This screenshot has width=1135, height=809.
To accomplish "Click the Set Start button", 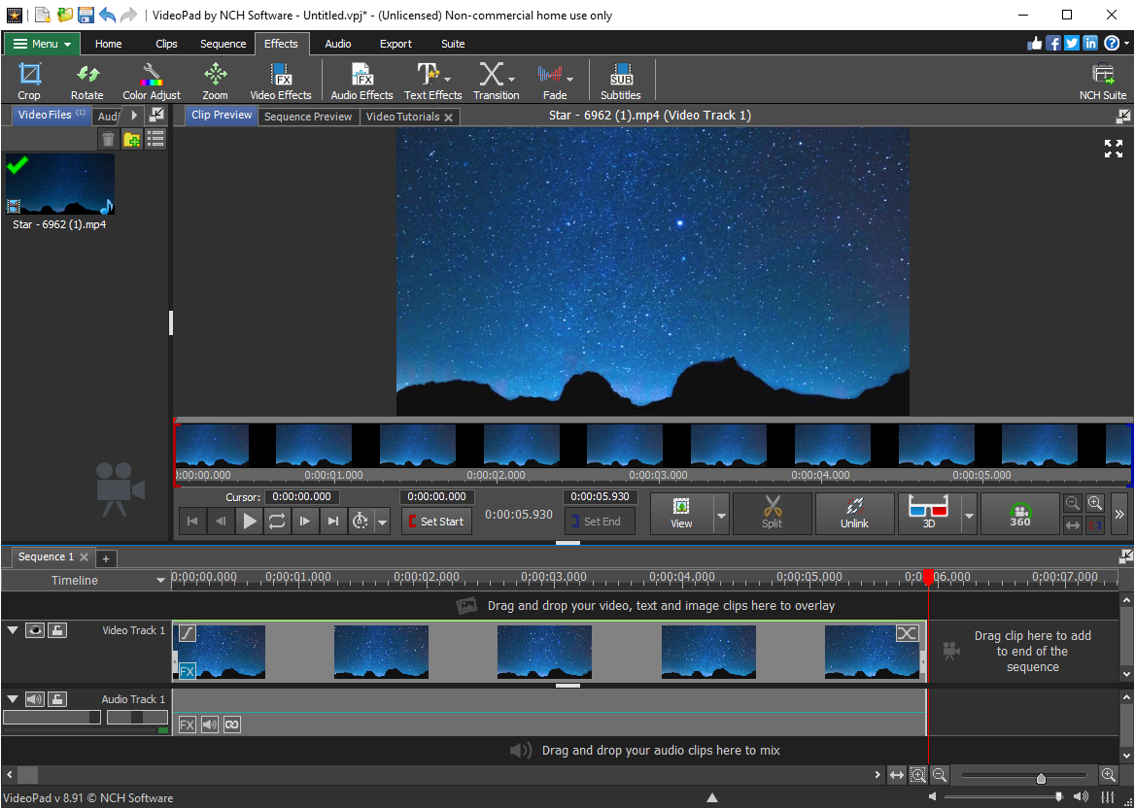I will 436,521.
